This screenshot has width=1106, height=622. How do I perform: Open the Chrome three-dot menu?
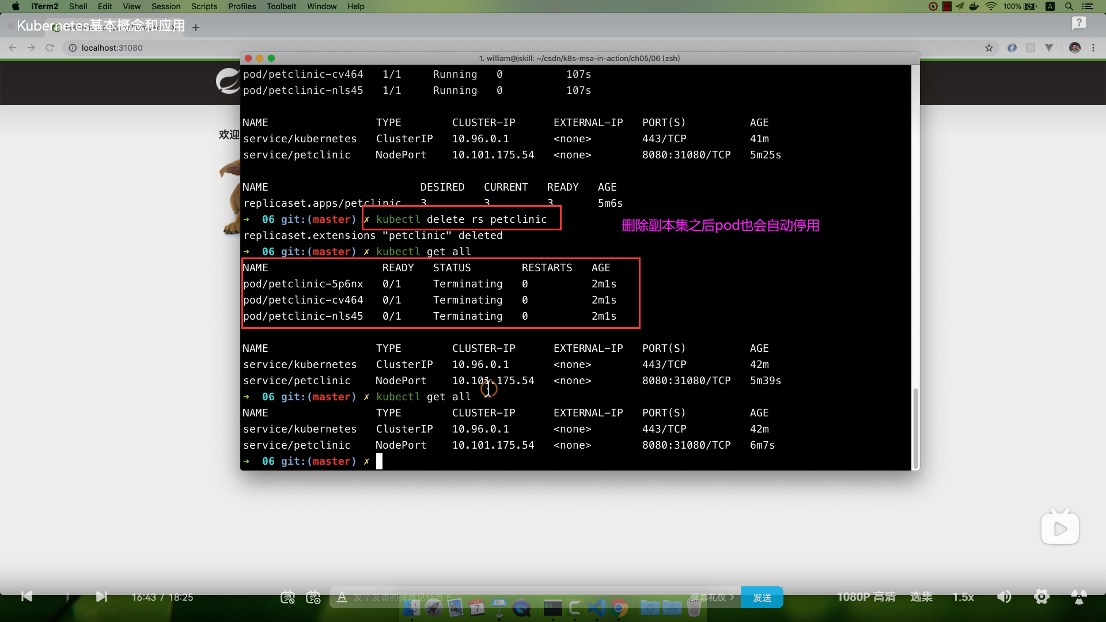1093,48
